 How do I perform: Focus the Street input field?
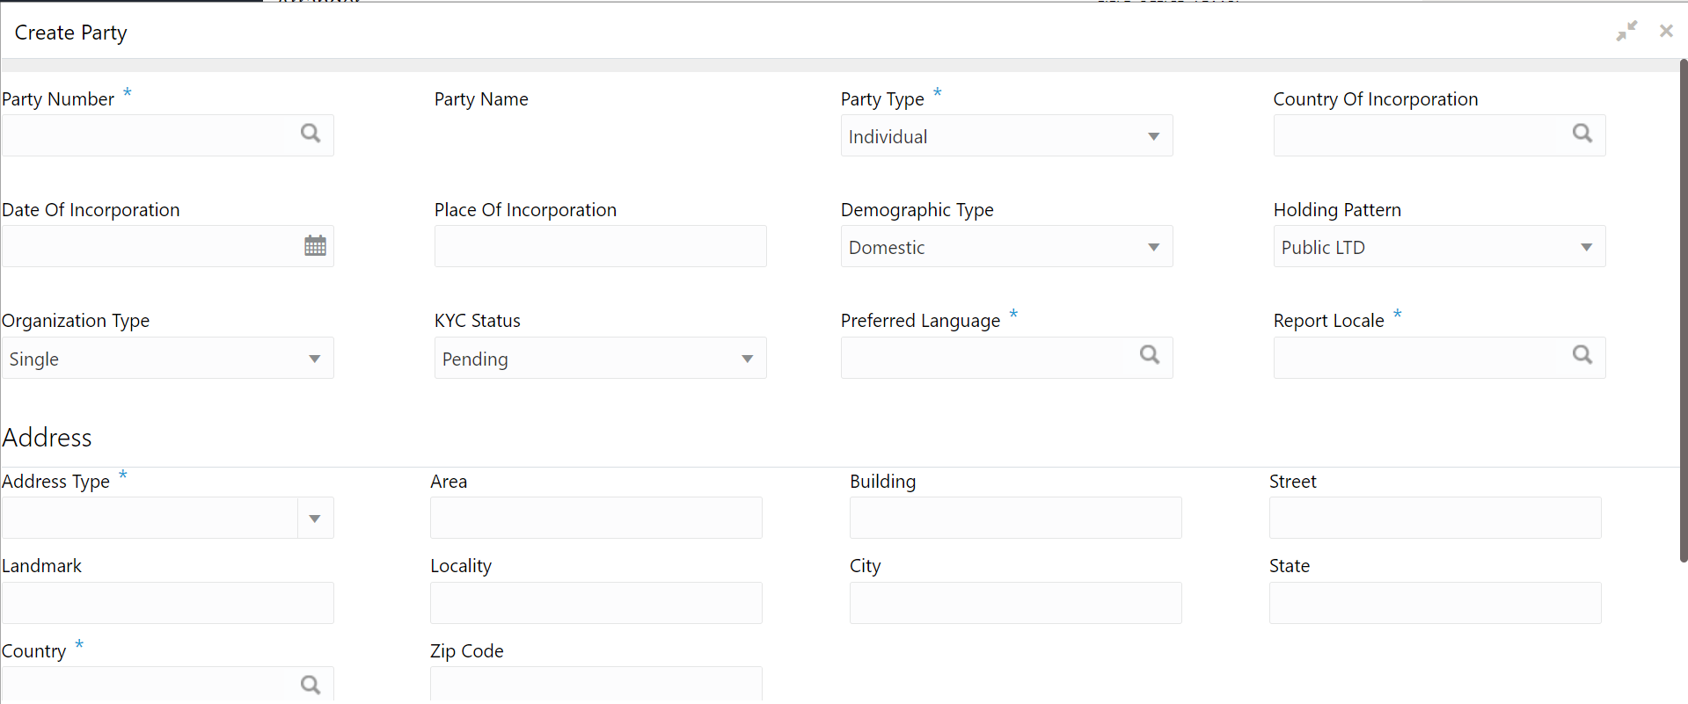point(1435,518)
